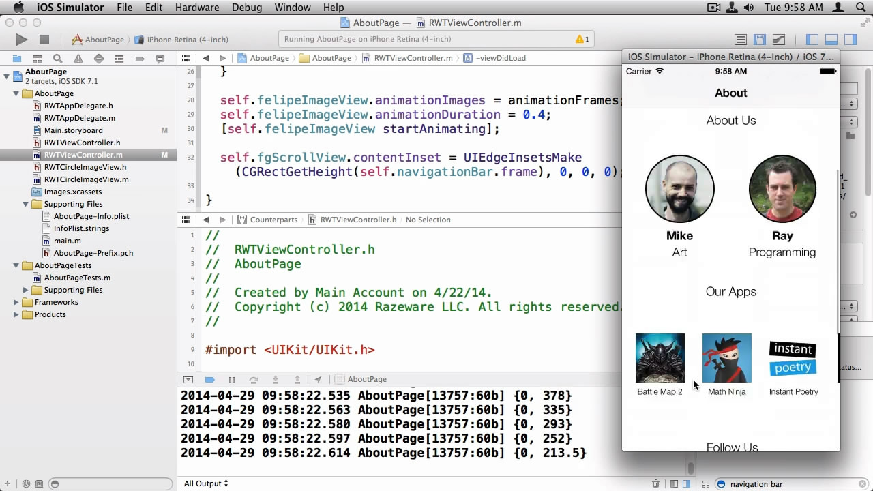This screenshot has width=873, height=491.
Task: Switch to the Standard editor
Action: [x=741, y=40]
